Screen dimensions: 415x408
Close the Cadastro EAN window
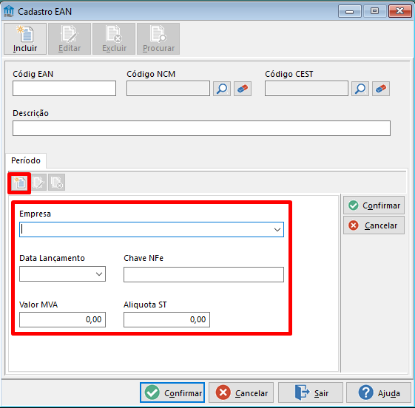pos(400,11)
